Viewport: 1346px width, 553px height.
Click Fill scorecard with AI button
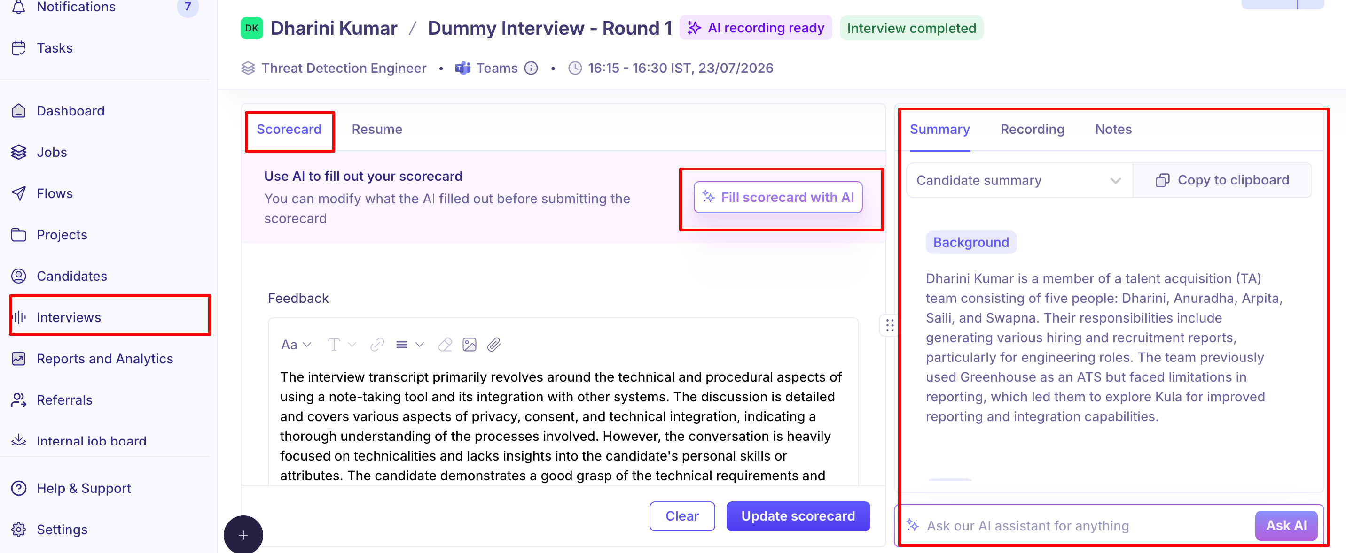pyautogui.click(x=778, y=197)
